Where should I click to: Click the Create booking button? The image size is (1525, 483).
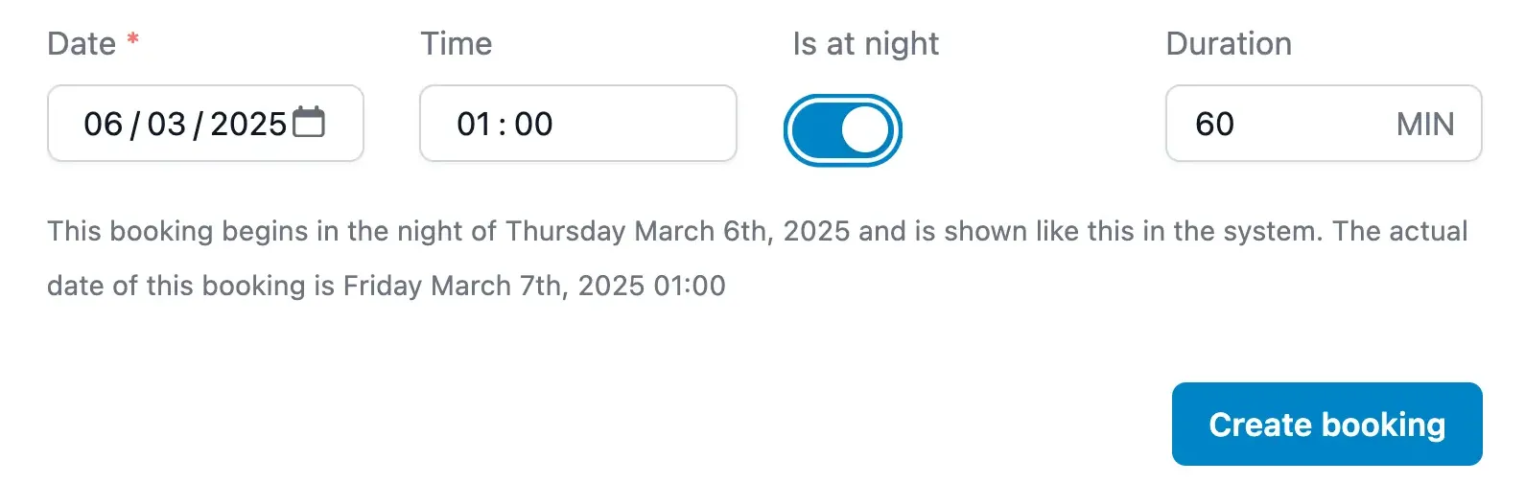(x=1326, y=425)
